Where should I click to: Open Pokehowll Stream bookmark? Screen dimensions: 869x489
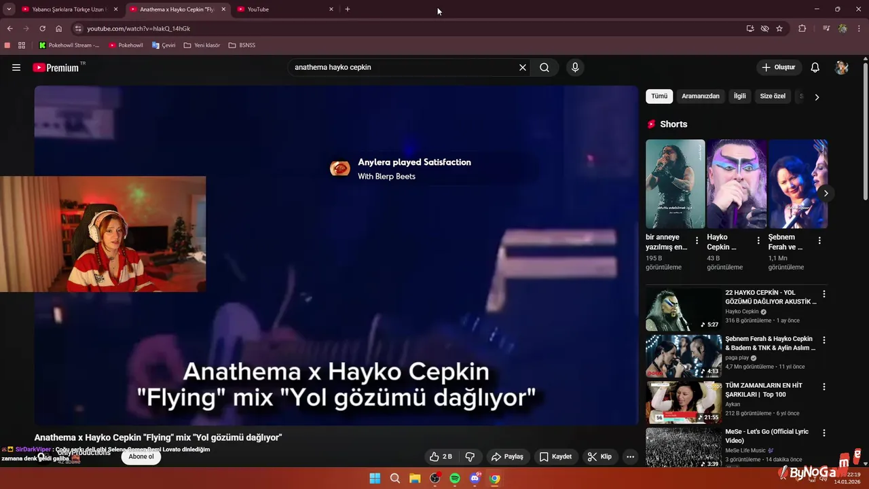(x=69, y=46)
